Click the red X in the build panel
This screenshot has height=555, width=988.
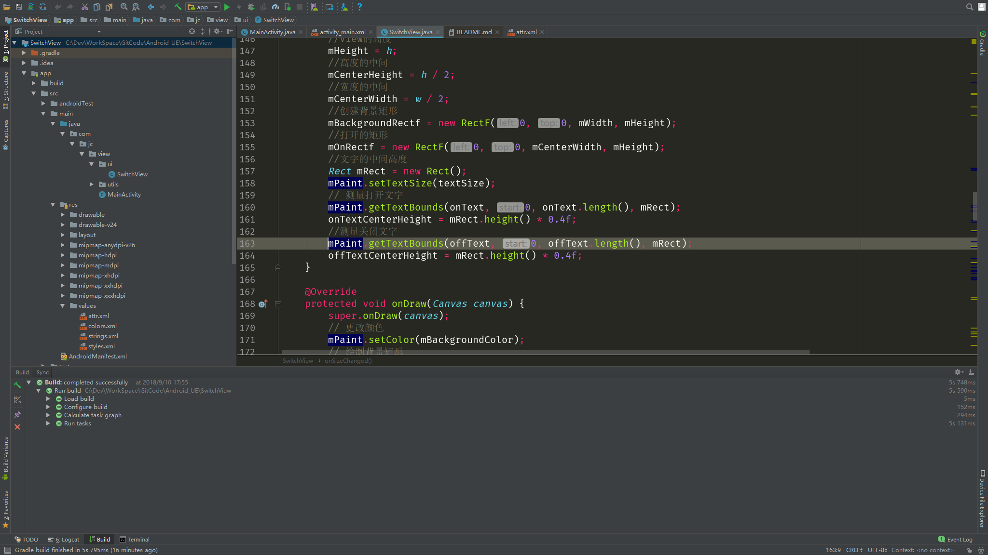[17, 427]
